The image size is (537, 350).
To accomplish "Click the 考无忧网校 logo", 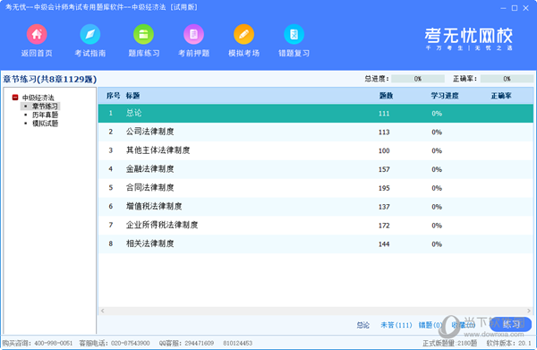I will (468, 38).
